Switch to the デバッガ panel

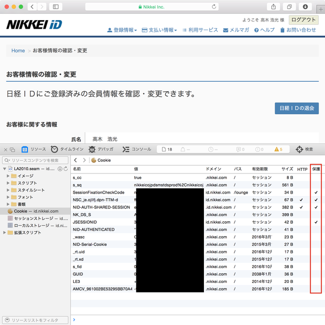101,149
